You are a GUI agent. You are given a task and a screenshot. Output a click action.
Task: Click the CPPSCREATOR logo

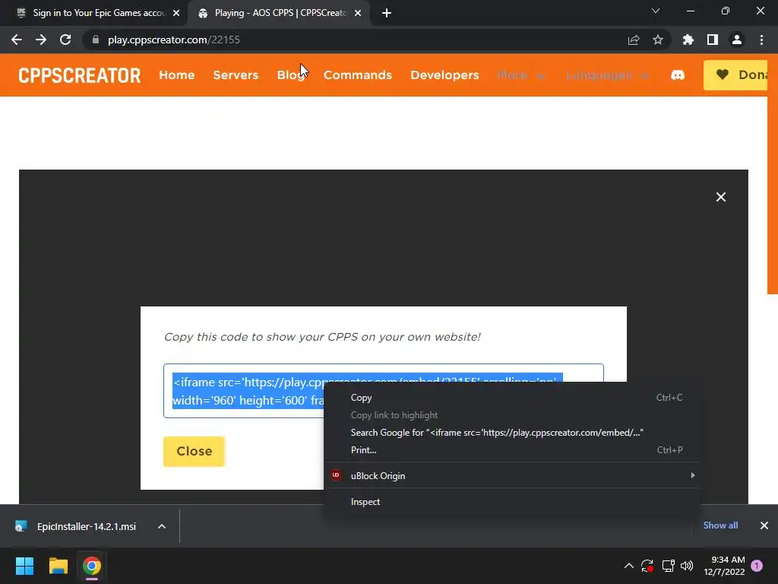pos(79,75)
